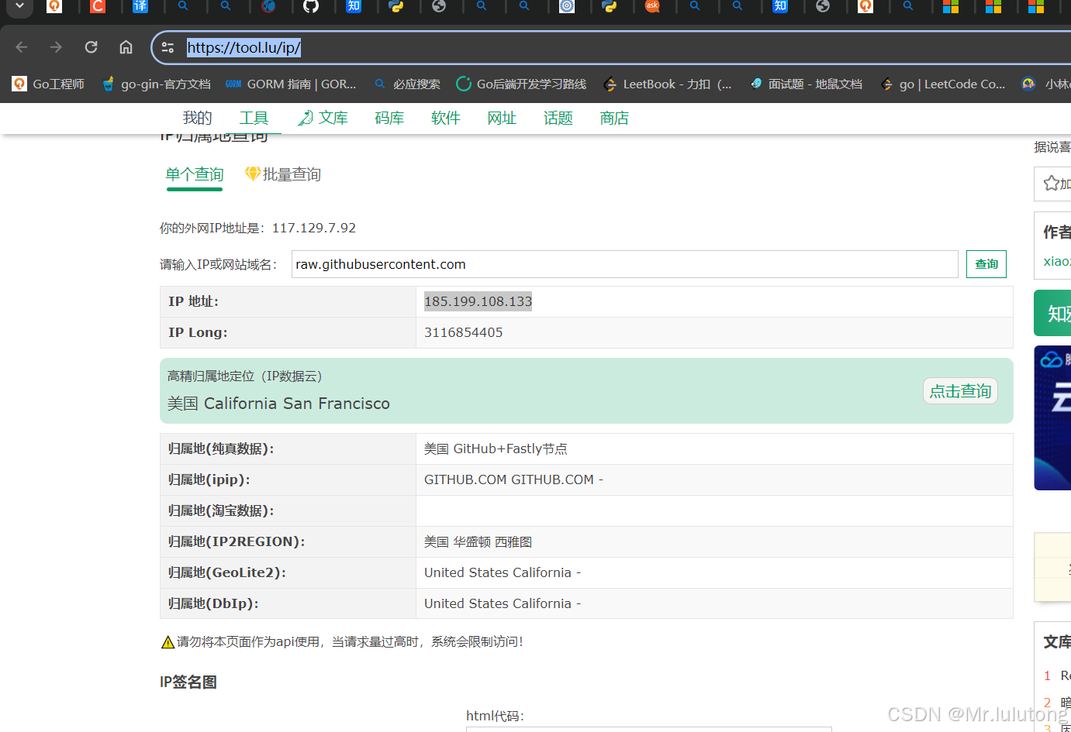Open the go | LeetCode bookmark

tap(943, 84)
